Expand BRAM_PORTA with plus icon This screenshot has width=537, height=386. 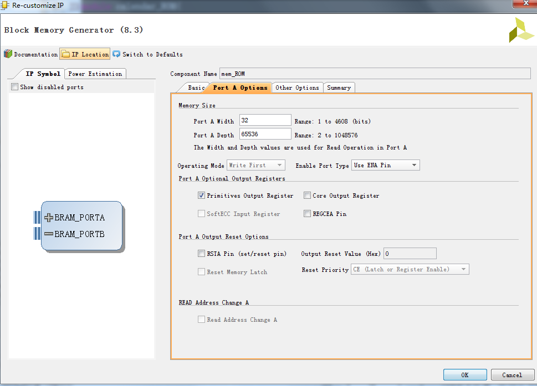[49, 217]
